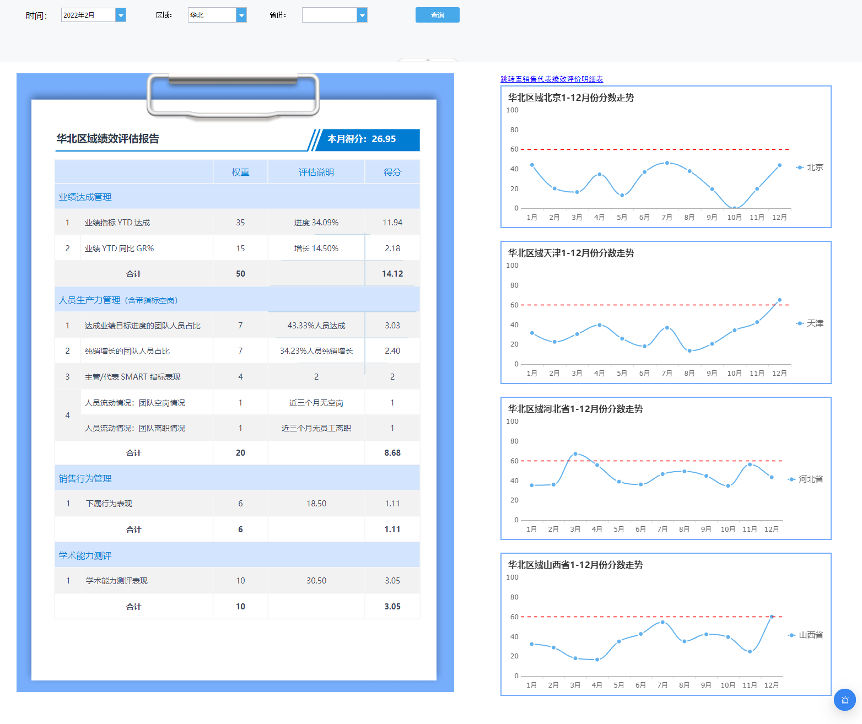Click the 14.12 subtotal score
The width and height of the screenshot is (862, 724).
[392, 274]
